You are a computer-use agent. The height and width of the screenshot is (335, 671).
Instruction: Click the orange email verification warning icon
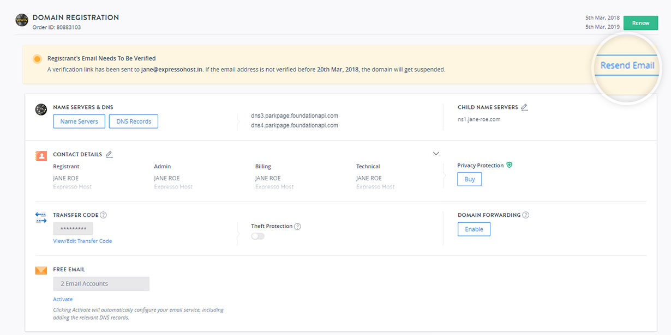coord(37,58)
